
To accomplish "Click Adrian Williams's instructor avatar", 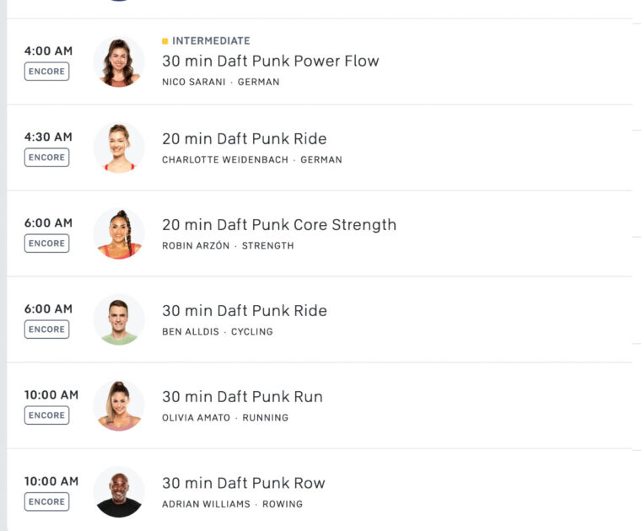I will [x=118, y=491].
